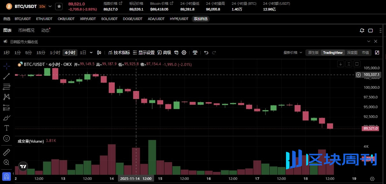Image resolution: width=386 pixels, height=184 pixels.
Task: Switch to the 深度图 depth chart tab
Action: 352,53
